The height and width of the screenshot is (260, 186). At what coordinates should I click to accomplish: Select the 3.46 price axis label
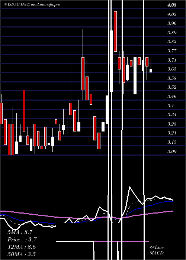pyautogui.click(x=172, y=96)
